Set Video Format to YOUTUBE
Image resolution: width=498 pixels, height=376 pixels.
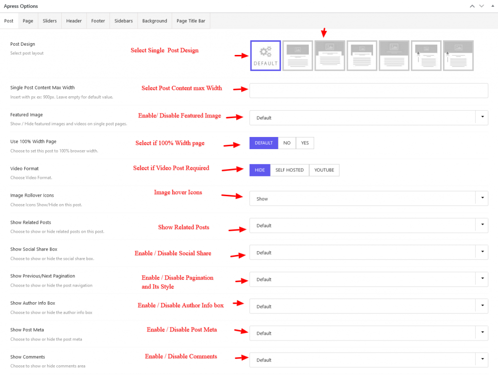(324, 170)
